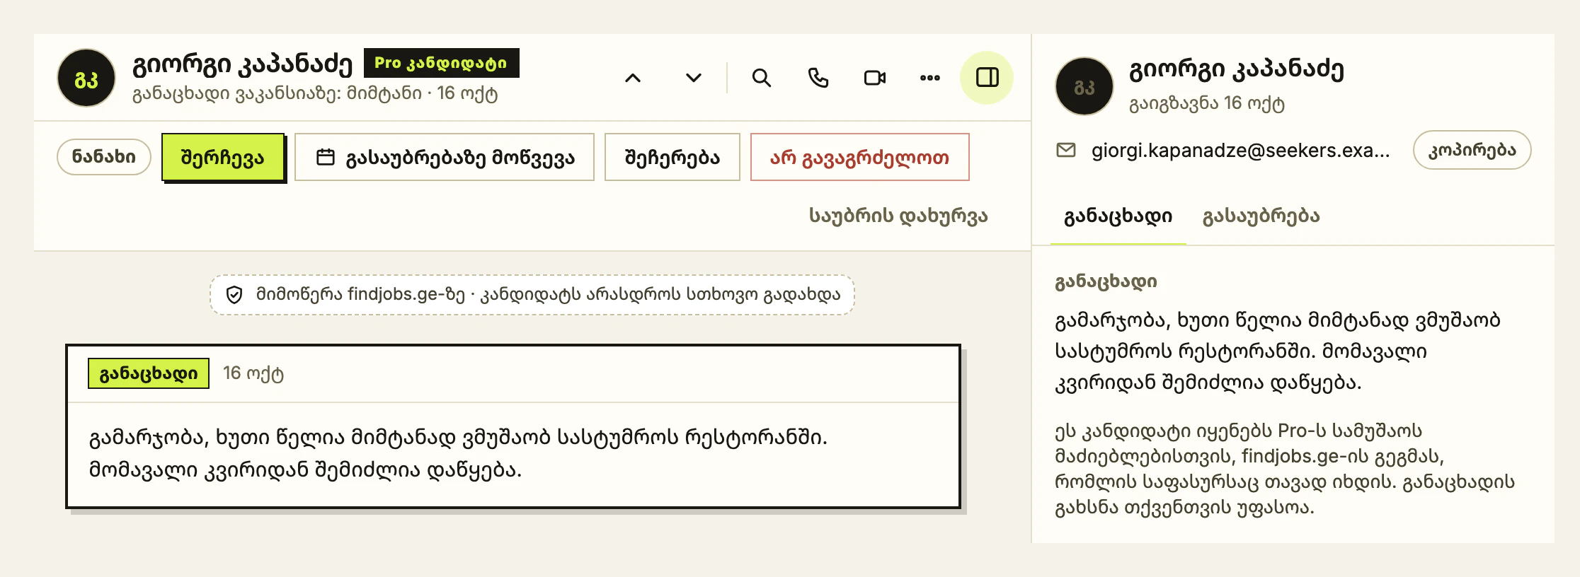
Task: Mark candidate as შერჩევა
Action: [x=223, y=157]
